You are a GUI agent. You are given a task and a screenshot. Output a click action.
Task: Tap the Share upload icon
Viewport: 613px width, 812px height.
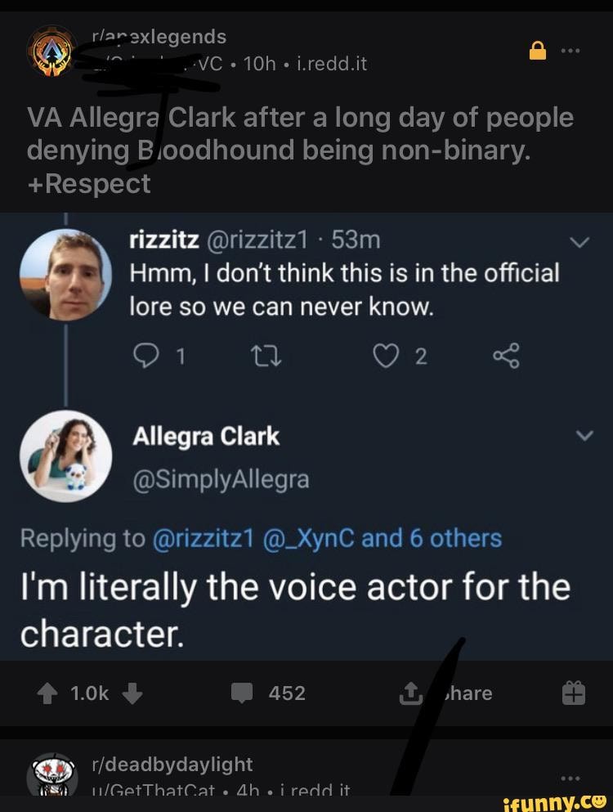coord(409,693)
